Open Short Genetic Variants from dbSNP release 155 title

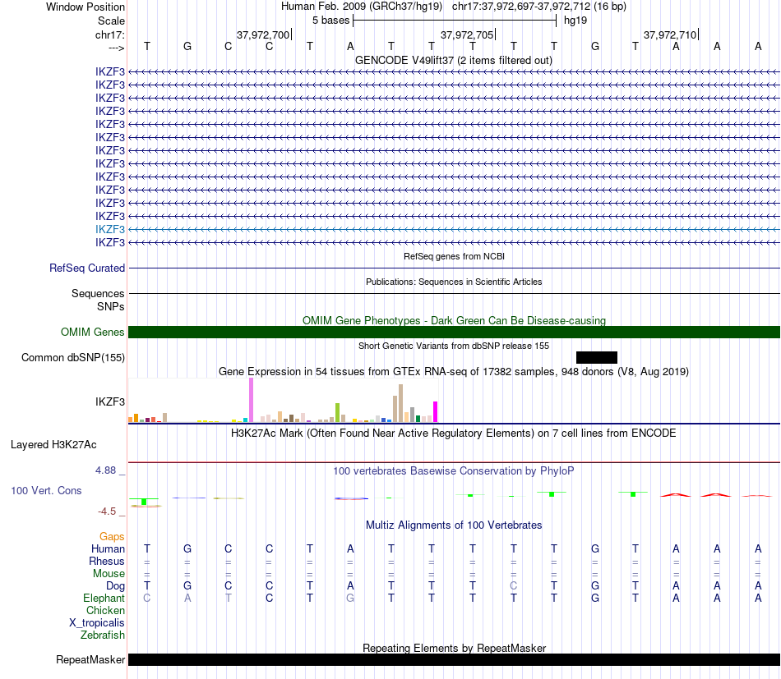[x=454, y=346]
